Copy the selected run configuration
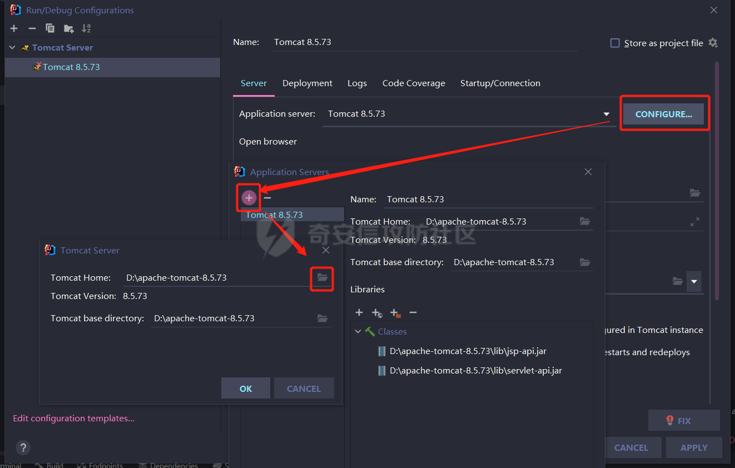 [50, 28]
